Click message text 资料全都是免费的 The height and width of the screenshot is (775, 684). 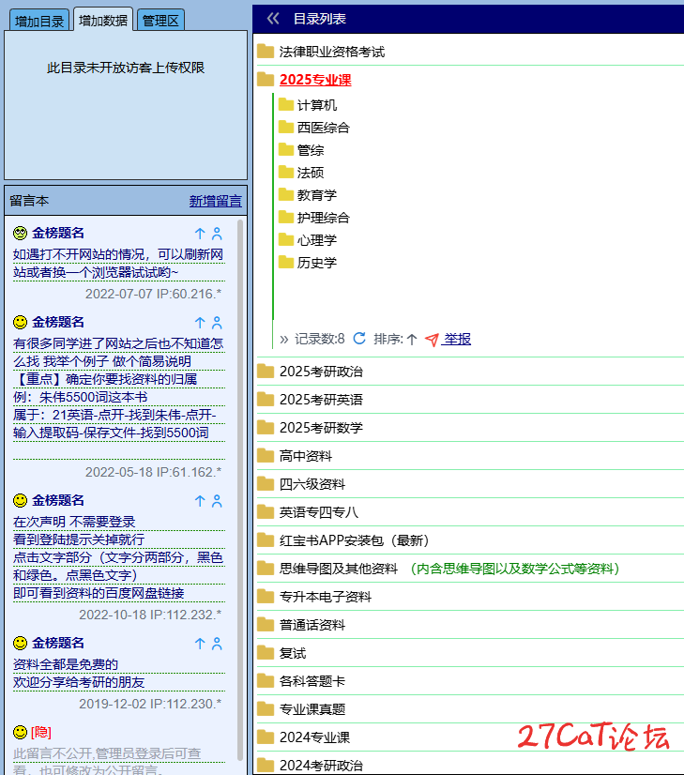click(x=66, y=664)
